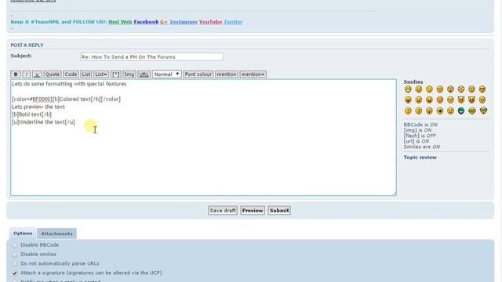Switch to the Attachments tab
The height and width of the screenshot is (282, 502).
point(56,233)
